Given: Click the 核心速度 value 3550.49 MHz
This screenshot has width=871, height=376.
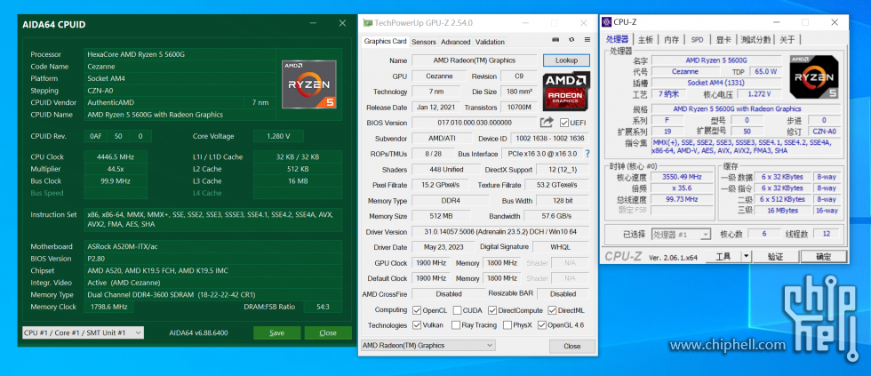Looking at the screenshot, I should (683, 177).
